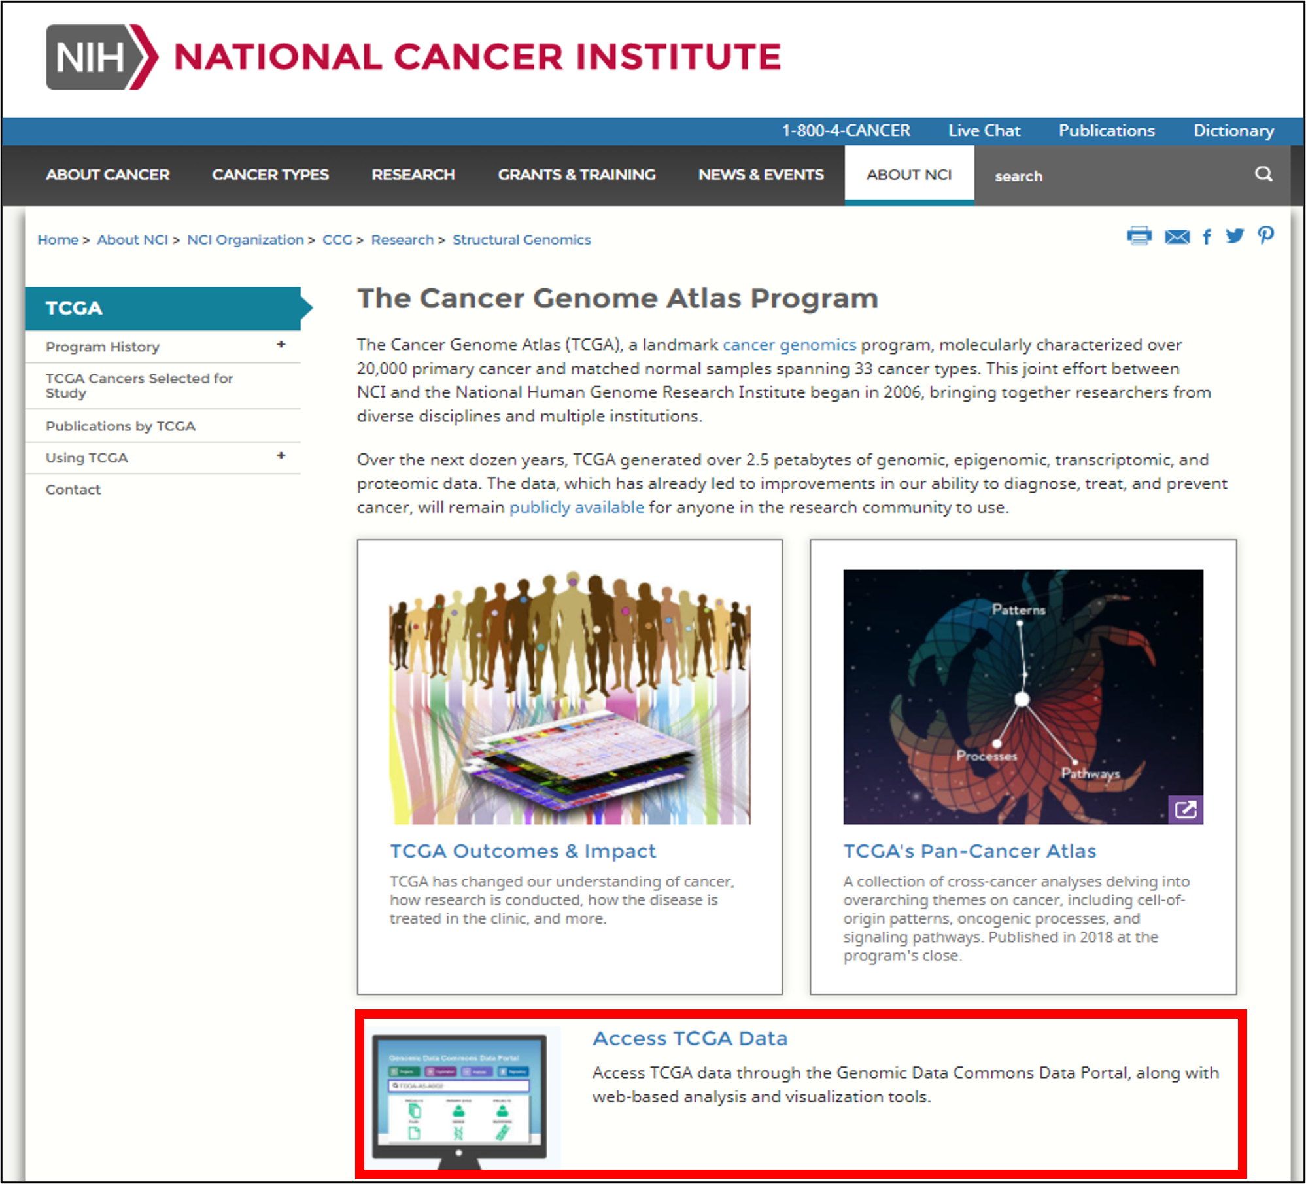The width and height of the screenshot is (1306, 1184).
Task: Open the Research menu
Action: 413,175
